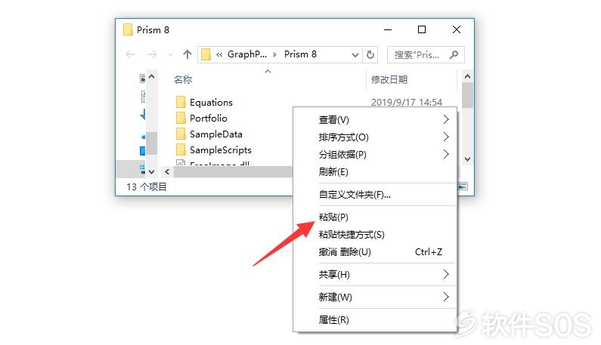This screenshot has width=601, height=345.
Task: Click the SampleData folder icon
Action: [x=181, y=134]
